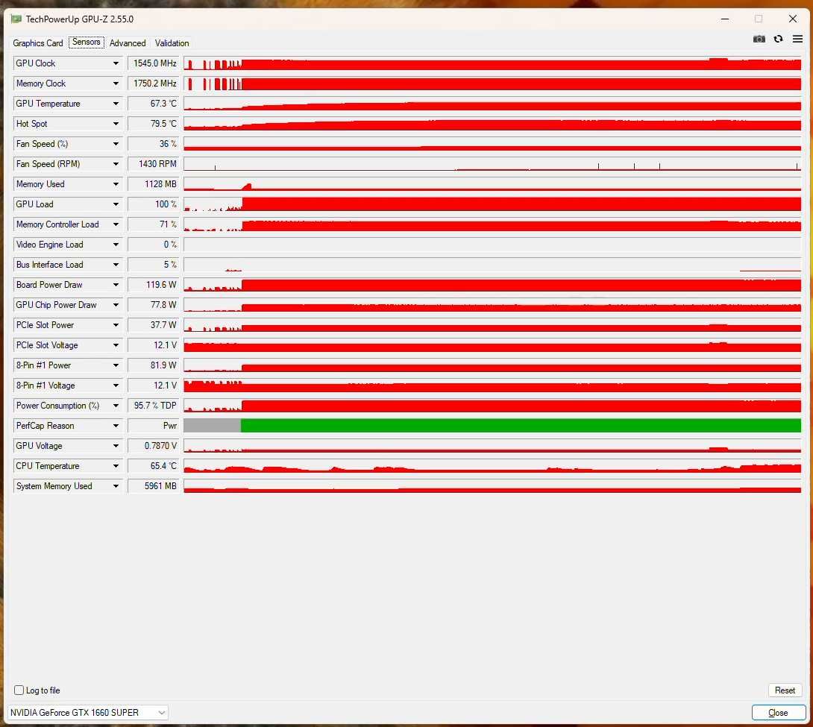Screen dimensions: 813x727
Task: Go to the Advanced tab
Action: (128, 43)
